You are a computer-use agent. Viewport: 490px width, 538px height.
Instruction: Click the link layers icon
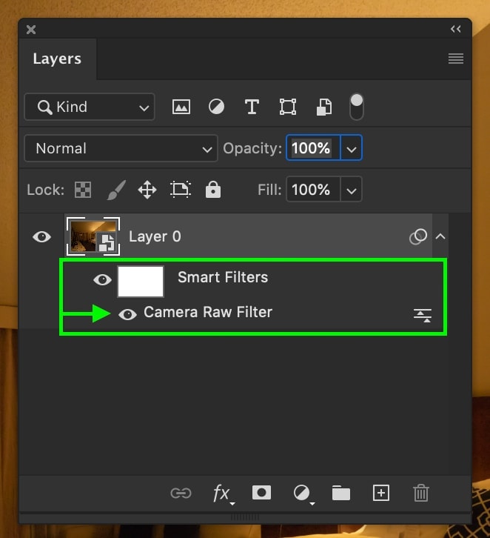click(x=181, y=494)
